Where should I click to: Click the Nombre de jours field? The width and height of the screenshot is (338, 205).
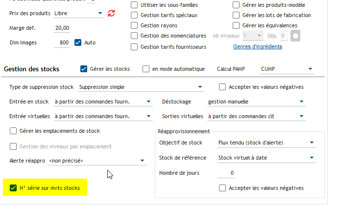point(226,173)
